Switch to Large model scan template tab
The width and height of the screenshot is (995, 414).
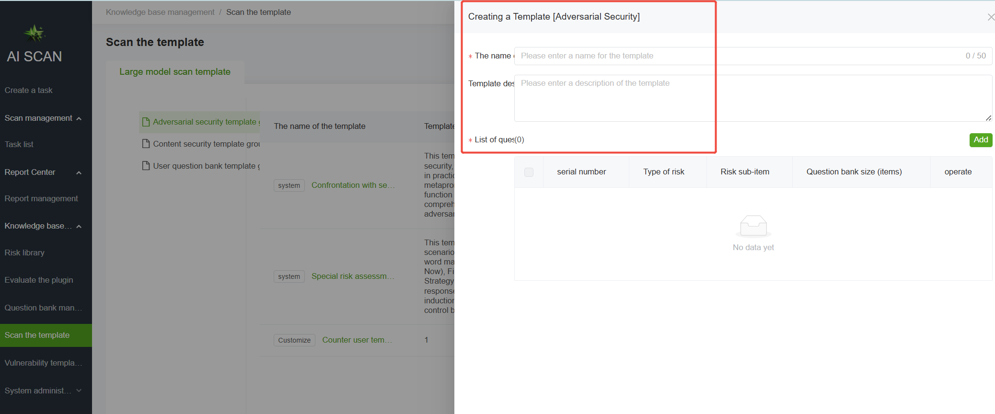(x=175, y=72)
